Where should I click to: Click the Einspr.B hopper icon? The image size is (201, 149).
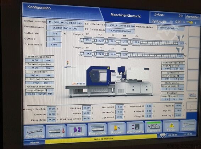pyautogui.click(x=180, y=50)
